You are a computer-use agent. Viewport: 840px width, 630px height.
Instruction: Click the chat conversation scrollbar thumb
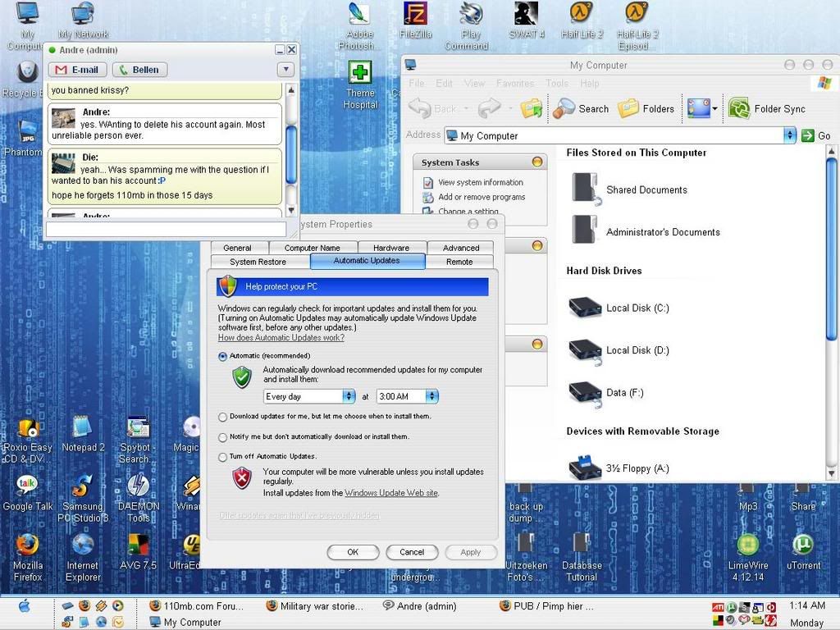pos(291,155)
